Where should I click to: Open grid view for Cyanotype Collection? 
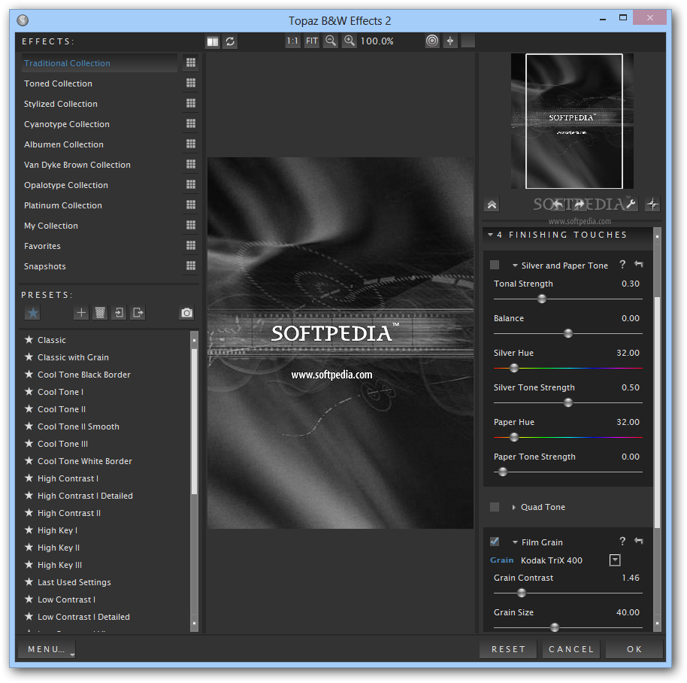coord(191,123)
